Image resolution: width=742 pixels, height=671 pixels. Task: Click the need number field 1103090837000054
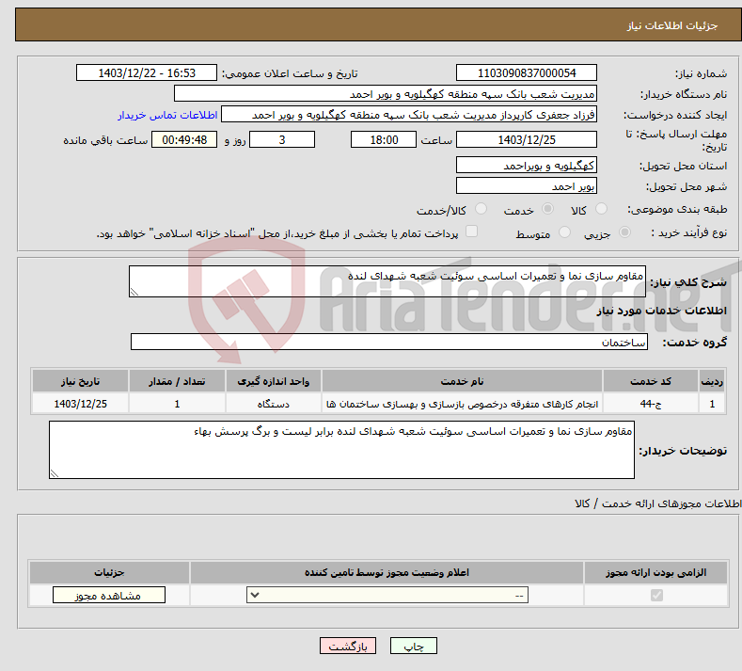527,72
